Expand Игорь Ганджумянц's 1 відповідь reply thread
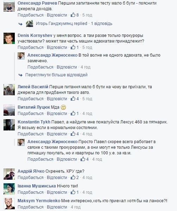The width and height of the screenshot is (177, 211). 101,24
